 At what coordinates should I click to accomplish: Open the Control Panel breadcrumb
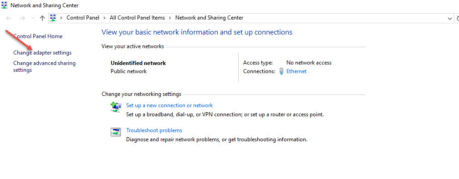(x=83, y=18)
